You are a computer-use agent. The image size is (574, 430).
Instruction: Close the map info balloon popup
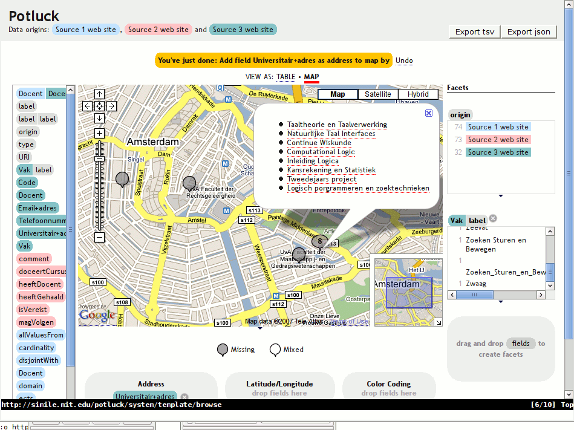tap(429, 113)
